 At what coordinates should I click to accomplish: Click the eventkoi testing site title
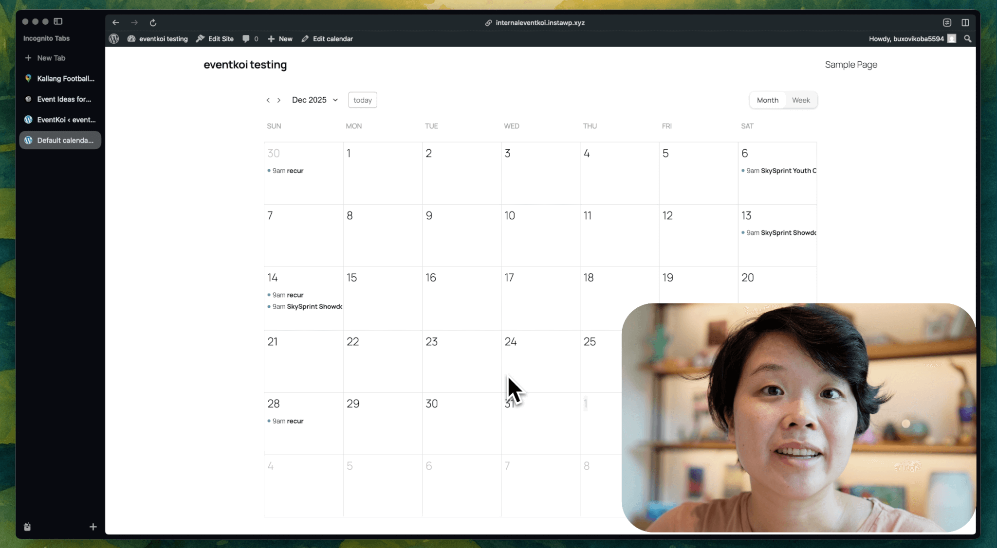[x=245, y=65]
